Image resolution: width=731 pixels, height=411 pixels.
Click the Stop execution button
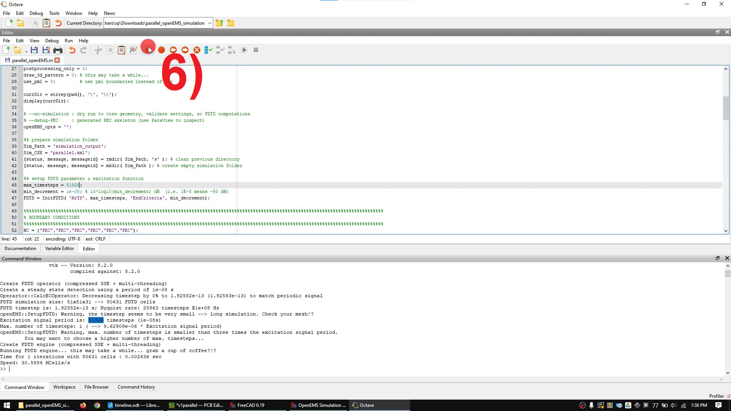[255, 49]
